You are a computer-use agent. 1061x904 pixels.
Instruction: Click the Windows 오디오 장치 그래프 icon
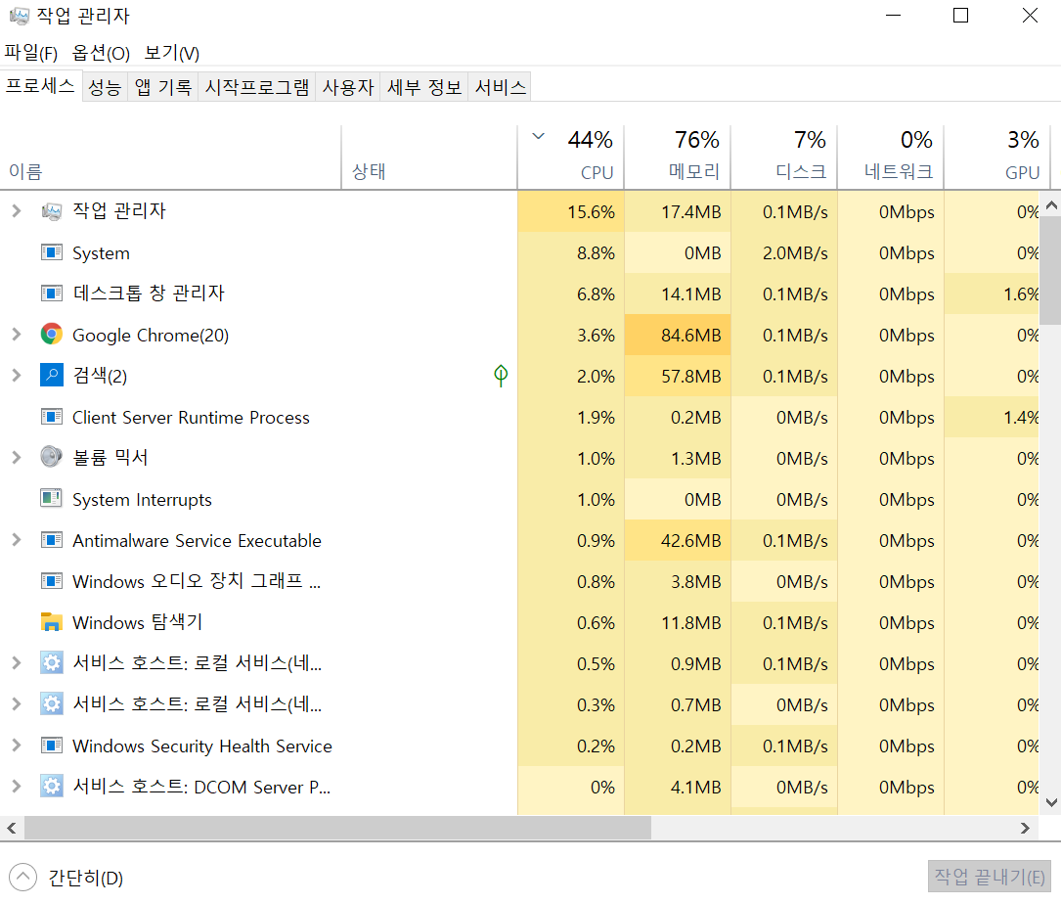(52, 581)
